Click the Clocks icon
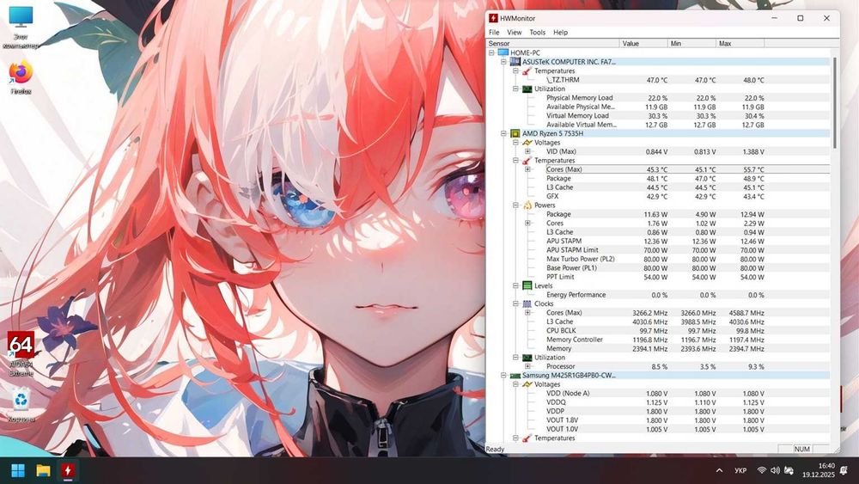 527,303
